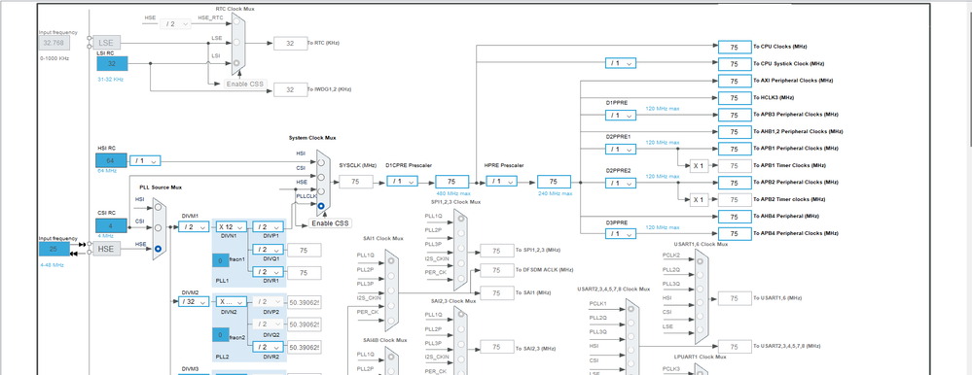The image size is (972, 375).
Task: Select PLLCLK in System Clock Mux
Action: [x=320, y=205]
